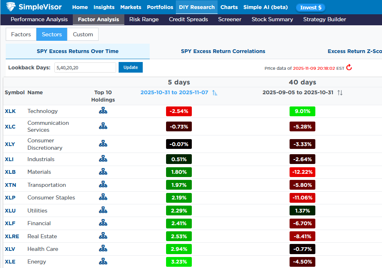Open the XLB Materials symbol link

9,172
